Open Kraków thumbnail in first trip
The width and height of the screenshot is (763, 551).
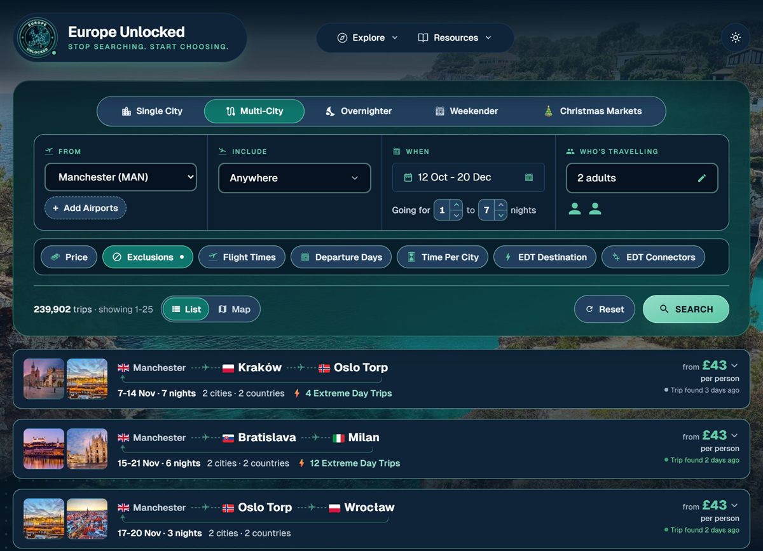click(x=44, y=379)
